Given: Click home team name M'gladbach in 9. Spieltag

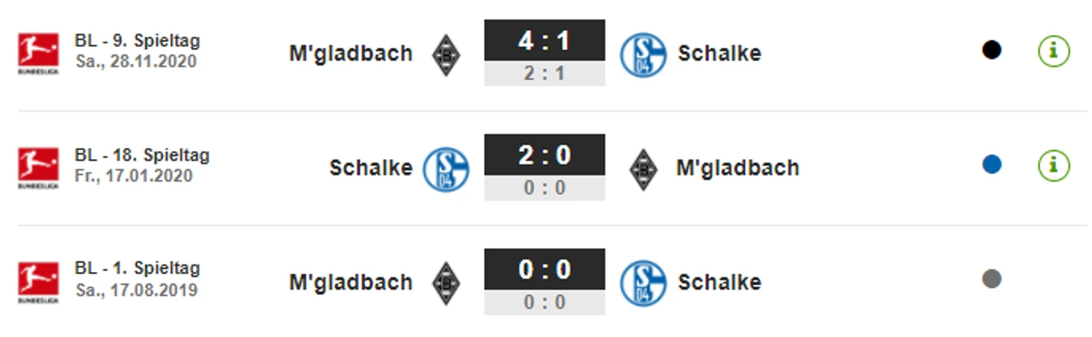Looking at the screenshot, I should [x=351, y=54].
